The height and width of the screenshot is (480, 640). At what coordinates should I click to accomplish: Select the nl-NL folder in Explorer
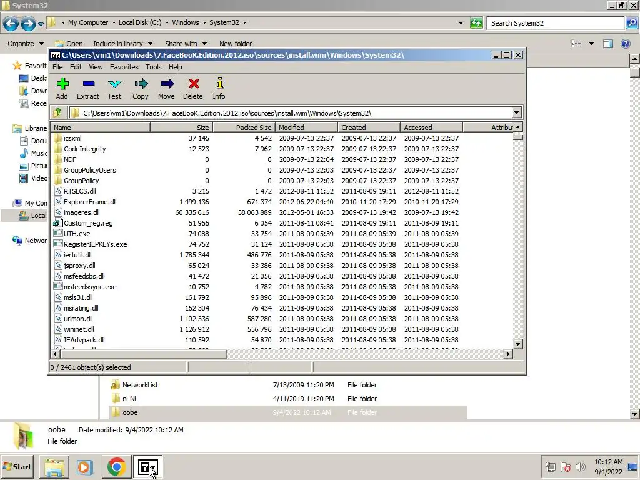287,399
